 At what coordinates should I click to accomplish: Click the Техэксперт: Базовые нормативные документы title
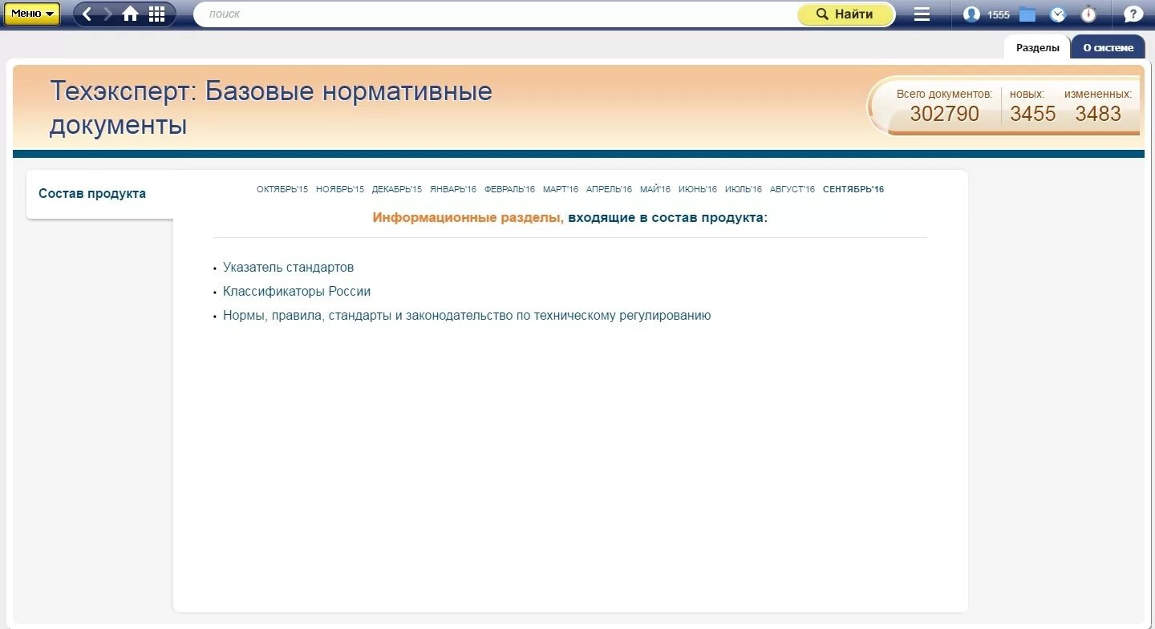point(271,108)
